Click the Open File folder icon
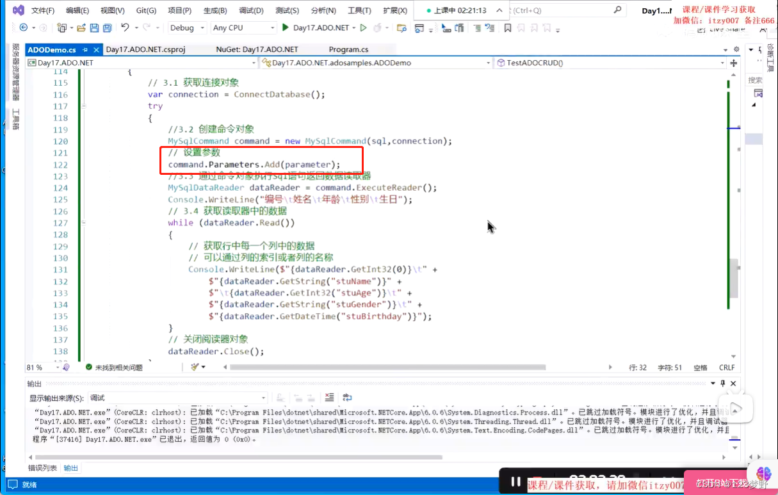 tap(81, 28)
